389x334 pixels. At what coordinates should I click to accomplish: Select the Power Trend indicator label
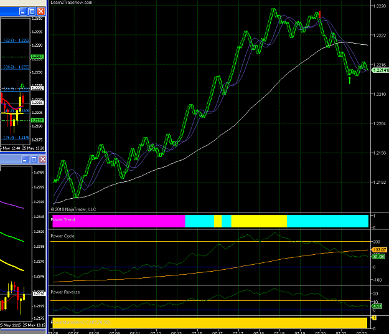(x=63, y=220)
